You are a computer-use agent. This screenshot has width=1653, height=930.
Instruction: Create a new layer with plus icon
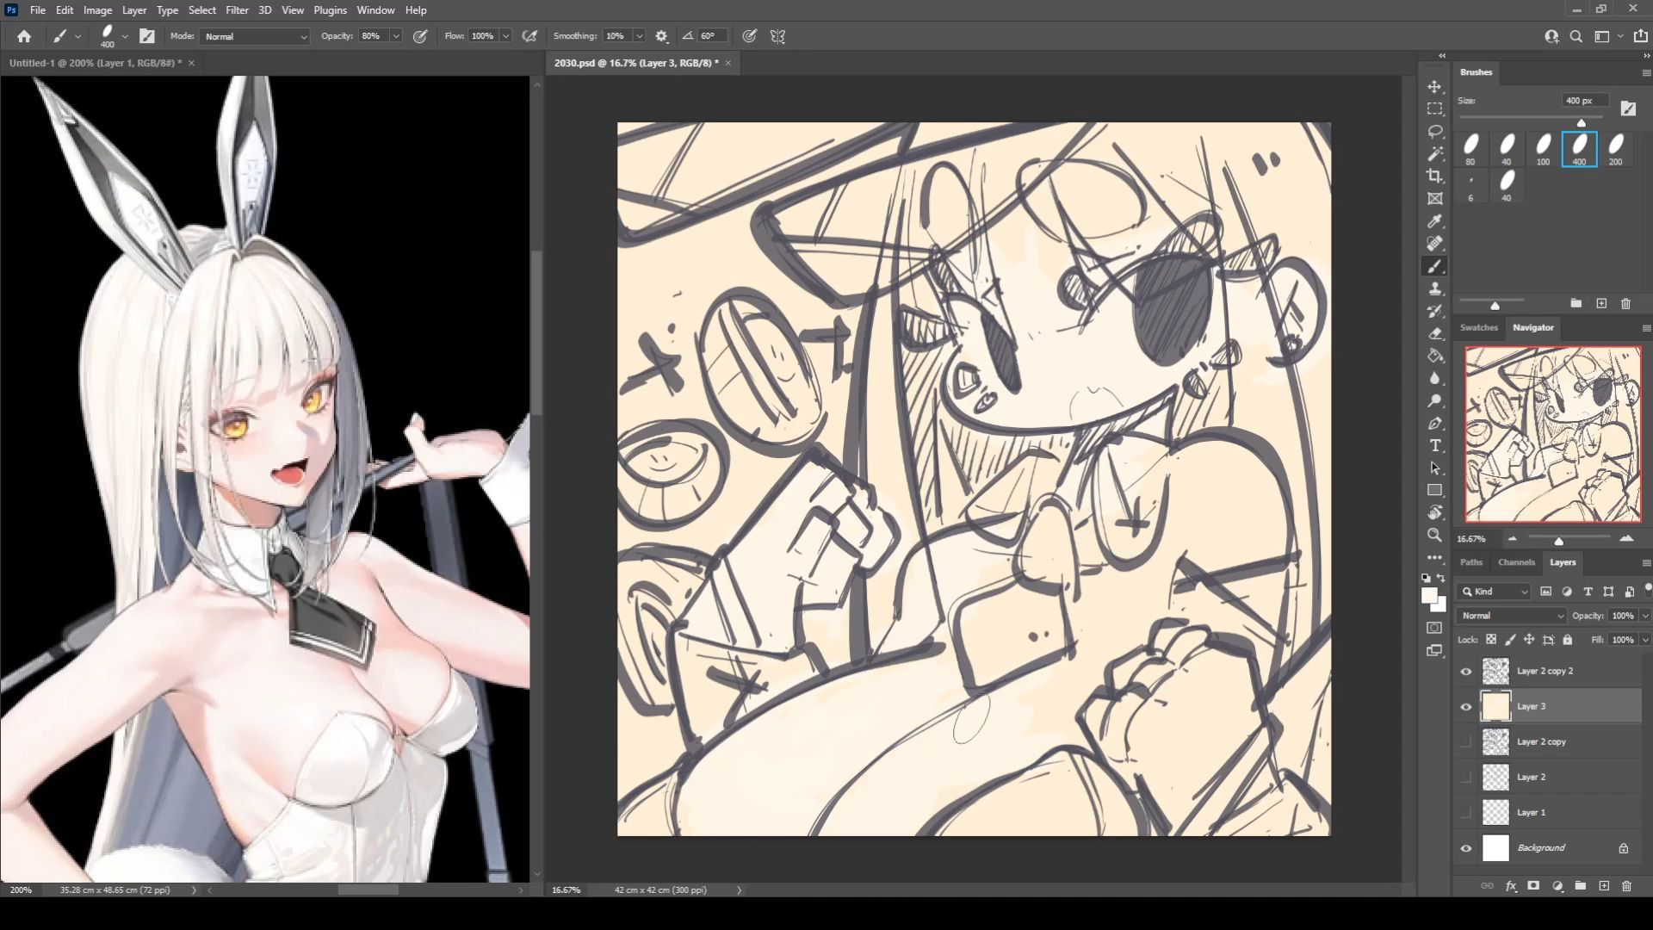coord(1604,885)
